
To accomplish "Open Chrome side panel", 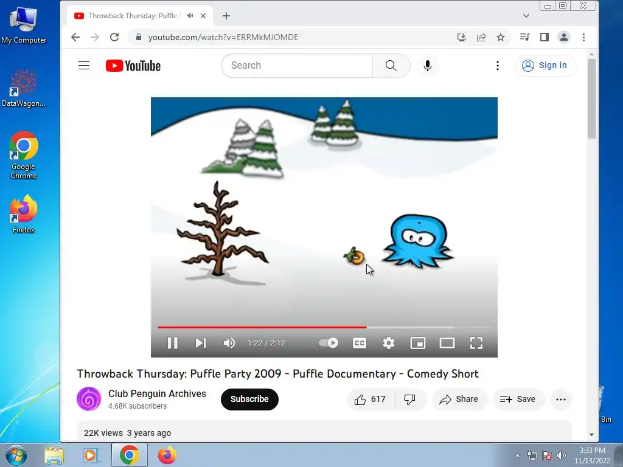I will point(545,37).
